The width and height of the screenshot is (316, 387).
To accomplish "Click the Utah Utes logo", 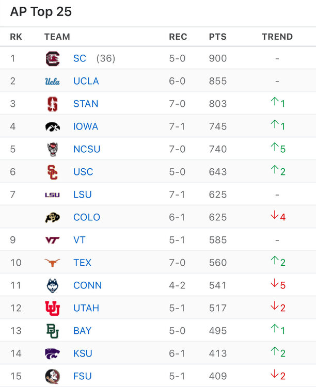I will pos(52,308).
